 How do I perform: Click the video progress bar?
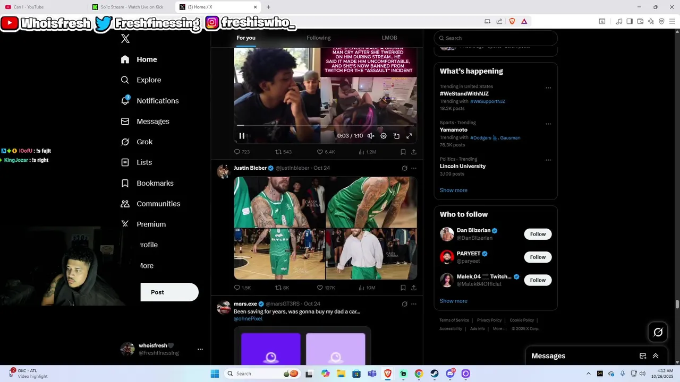coord(325,125)
